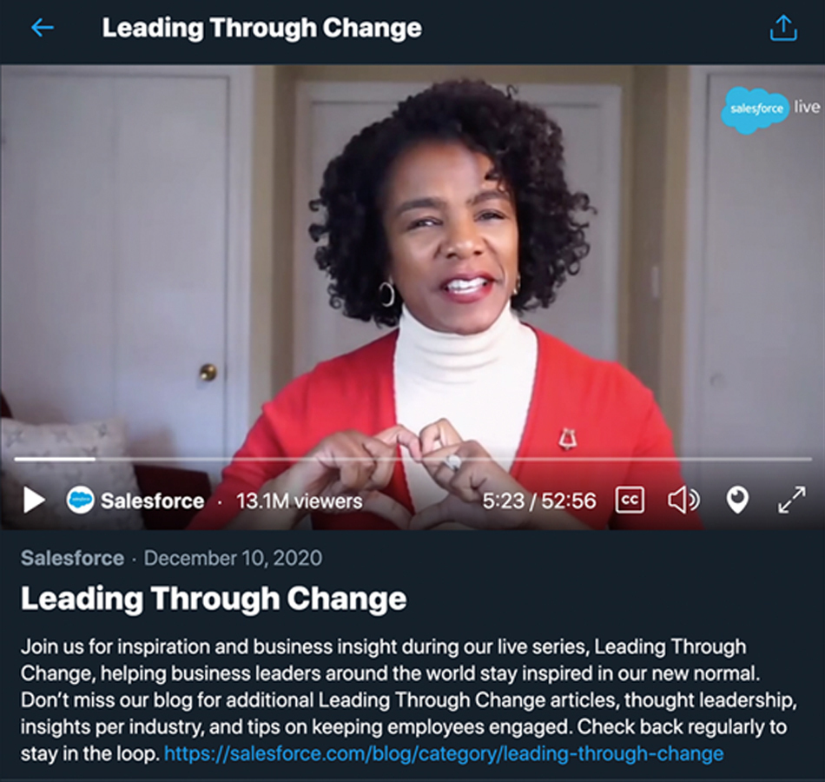Open the share upload icon

tap(783, 28)
